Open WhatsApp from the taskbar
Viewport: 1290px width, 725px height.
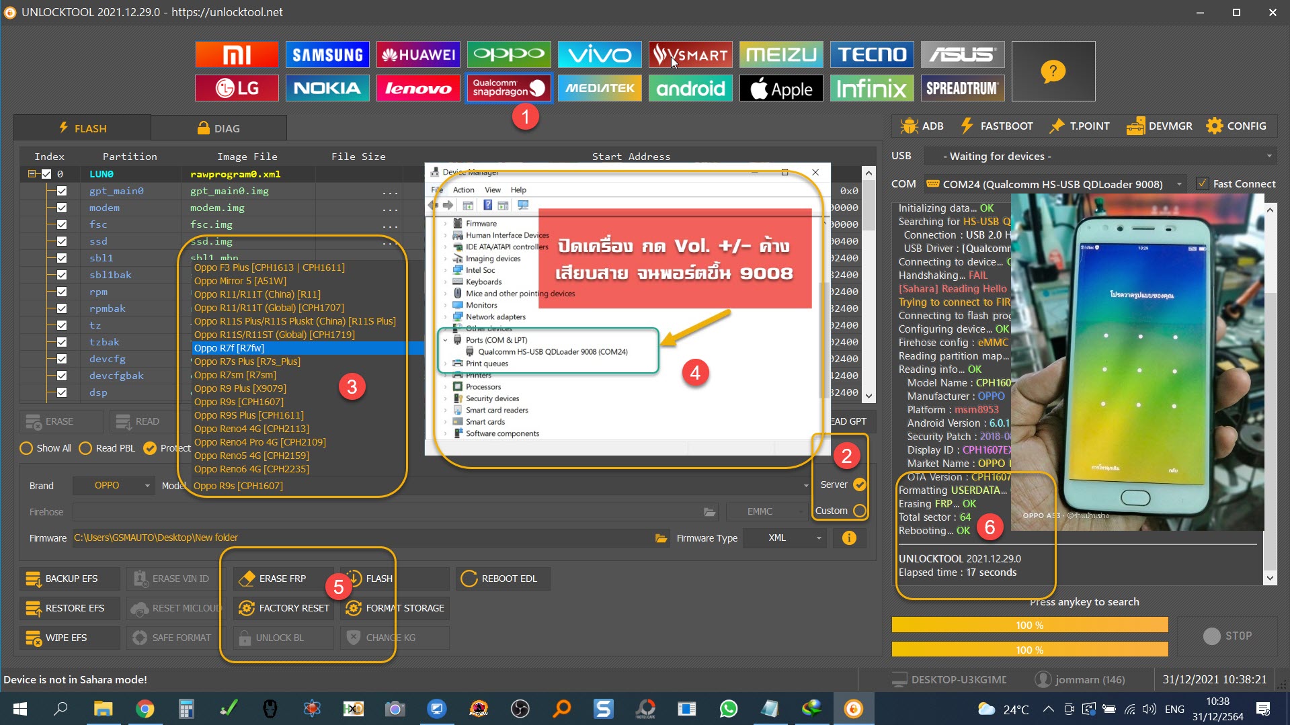point(729,709)
